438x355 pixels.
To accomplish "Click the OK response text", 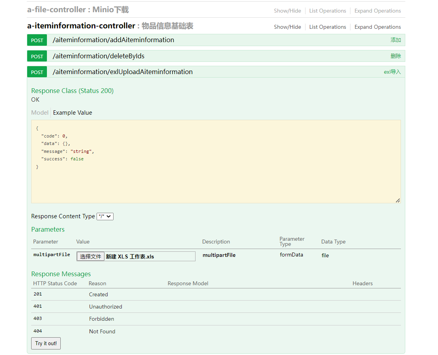I will (x=35, y=100).
